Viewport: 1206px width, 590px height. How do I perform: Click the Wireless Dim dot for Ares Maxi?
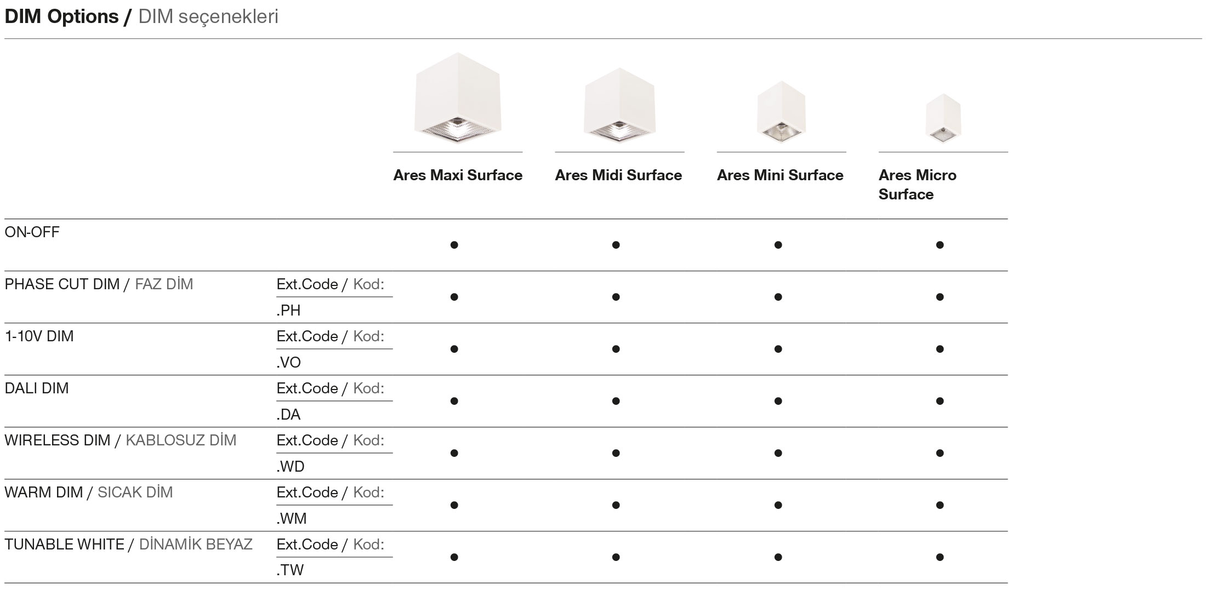point(454,453)
